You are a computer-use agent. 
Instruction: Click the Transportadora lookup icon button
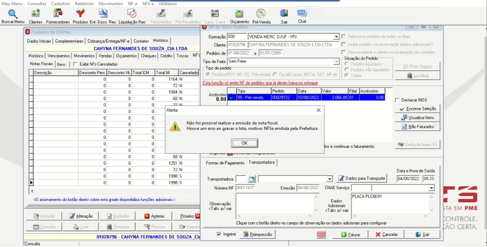[252, 179]
